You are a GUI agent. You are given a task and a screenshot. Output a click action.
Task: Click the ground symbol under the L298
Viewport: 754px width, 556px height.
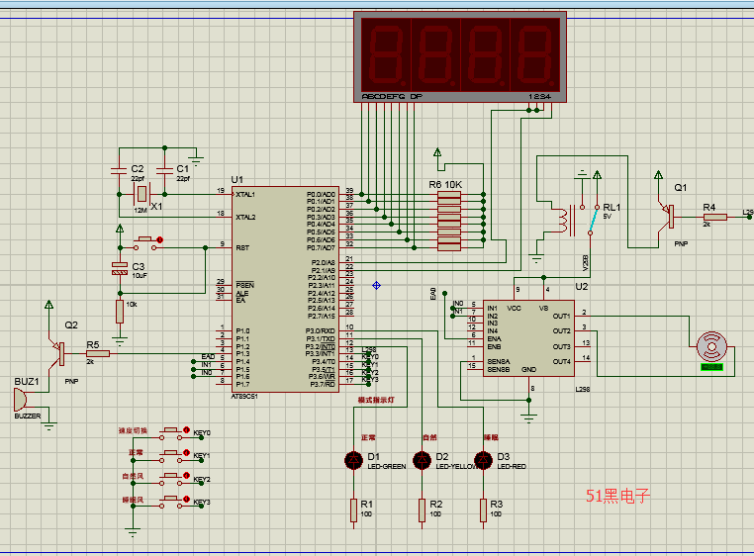point(529,417)
